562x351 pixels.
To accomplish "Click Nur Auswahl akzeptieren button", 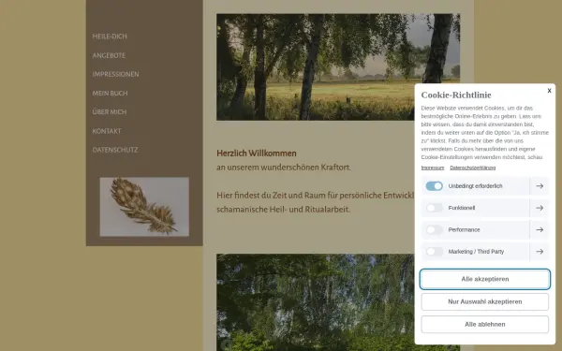I will pyautogui.click(x=485, y=301).
